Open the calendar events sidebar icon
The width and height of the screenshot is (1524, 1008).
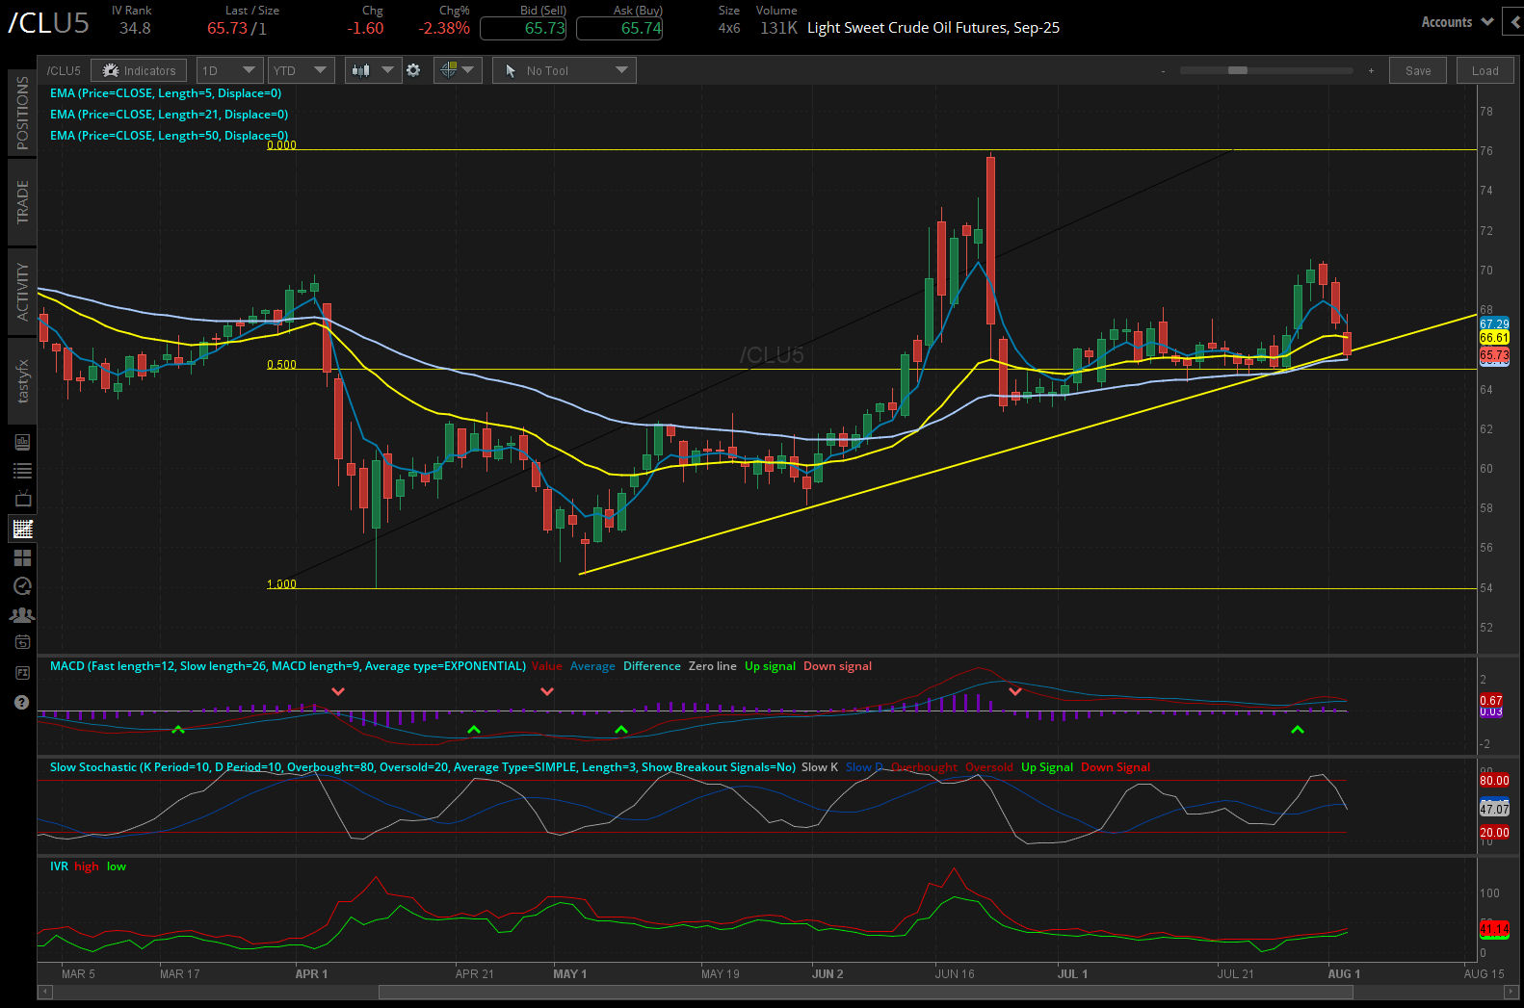pyautogui.click(x=22, y=643)
